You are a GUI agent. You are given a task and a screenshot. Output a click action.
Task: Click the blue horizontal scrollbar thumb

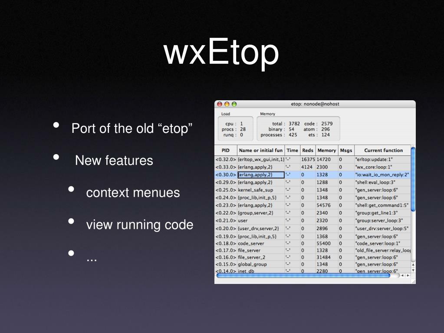click(x=304, y=275)
